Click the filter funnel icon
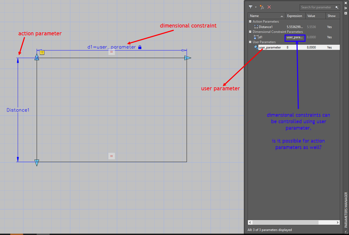Viewport: 349px width, 235px height. click(x=251, y=7)
